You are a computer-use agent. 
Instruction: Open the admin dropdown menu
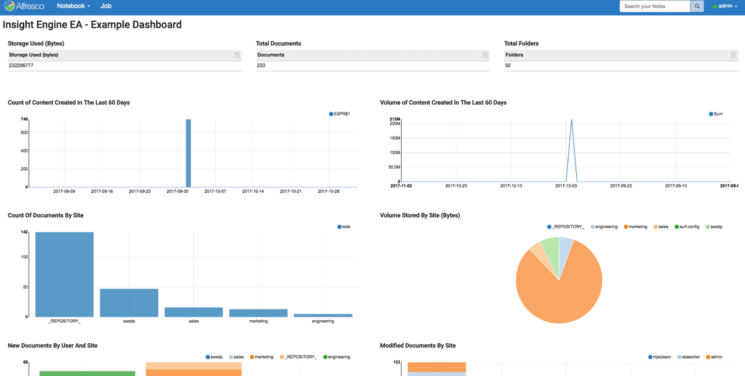pos(725,6)
